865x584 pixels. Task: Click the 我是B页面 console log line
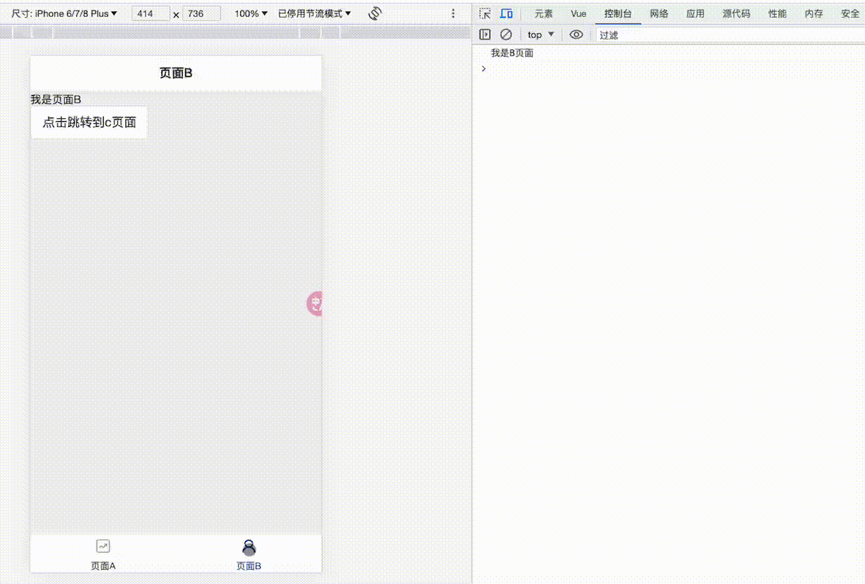tap(512, 53)
